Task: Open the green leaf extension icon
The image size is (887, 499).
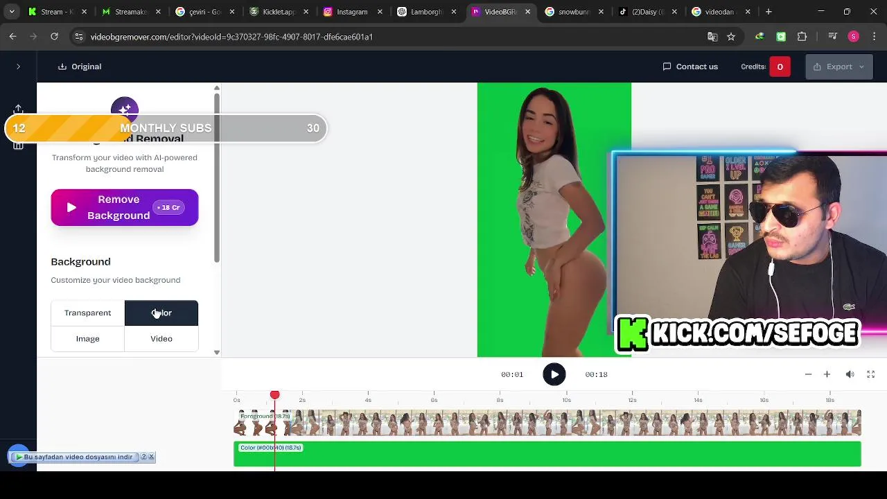Action: tap(760, 37)
